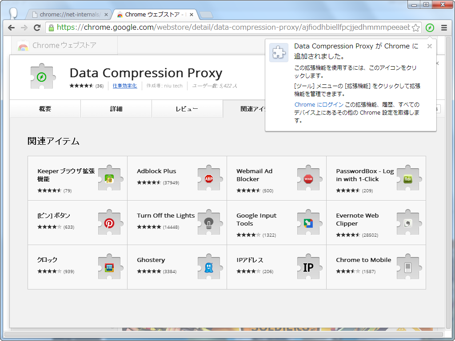Open the Chrome menu with the hamburger icon

[x=444, y=28]
